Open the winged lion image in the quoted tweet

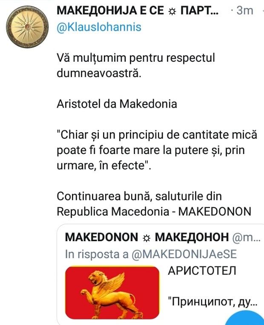tap(112, 293)
